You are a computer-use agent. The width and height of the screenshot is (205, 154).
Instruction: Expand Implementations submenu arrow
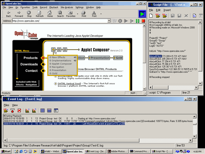[75, 60]
